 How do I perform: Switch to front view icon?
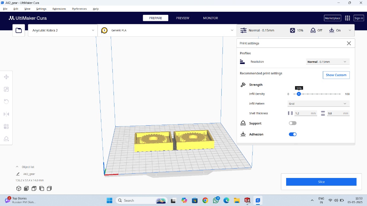tap(26, 189)
